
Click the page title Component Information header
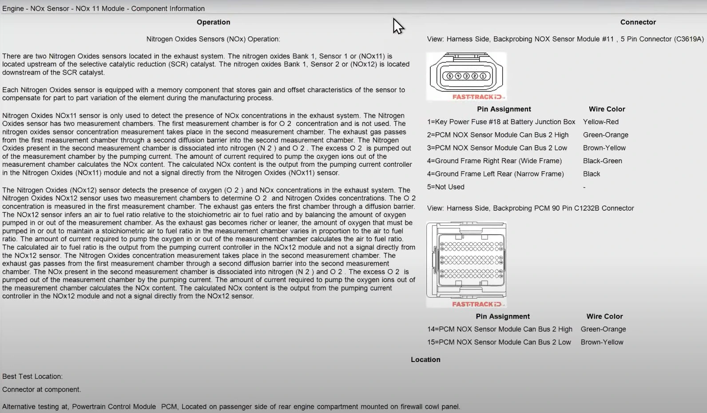click(103, 8)
